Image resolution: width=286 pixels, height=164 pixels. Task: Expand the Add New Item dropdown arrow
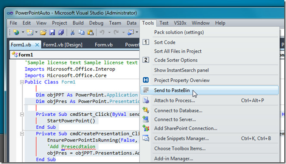point(36,32)
